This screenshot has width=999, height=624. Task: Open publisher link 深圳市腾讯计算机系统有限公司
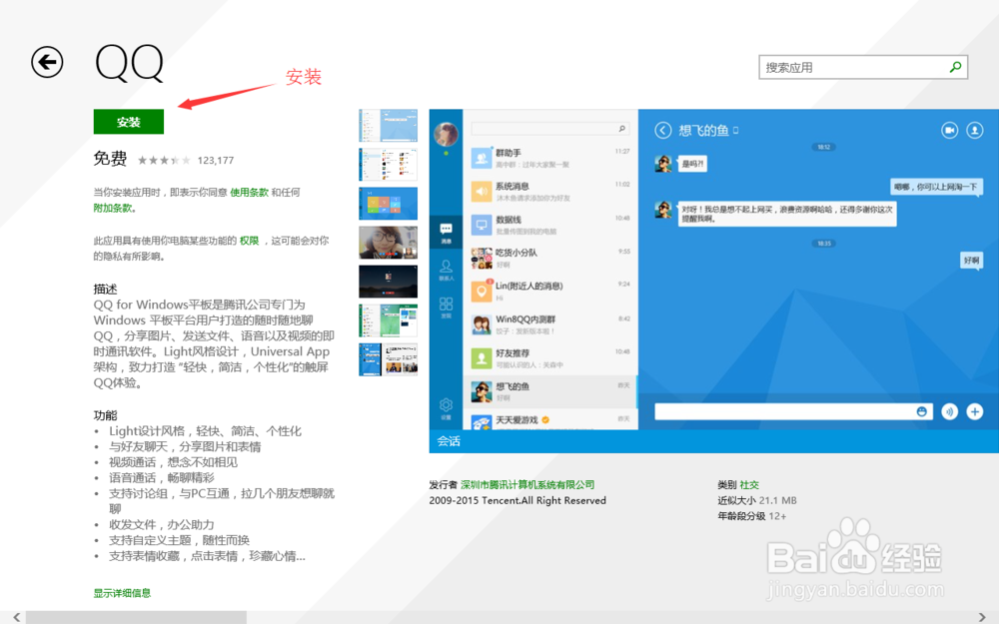(527, 484)
